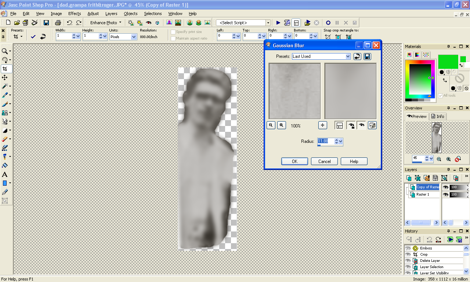This screenshot has height=282, width=470.
Task: Select the Text tool
Action: click(x=5, y=174)
